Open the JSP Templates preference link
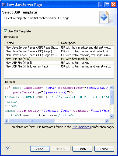Viewport: 118px width, 156px height. coord(81,127)
